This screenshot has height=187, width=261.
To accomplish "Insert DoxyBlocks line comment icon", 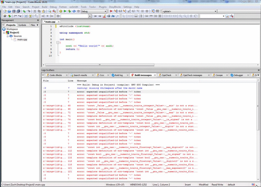I will point(20,16).
